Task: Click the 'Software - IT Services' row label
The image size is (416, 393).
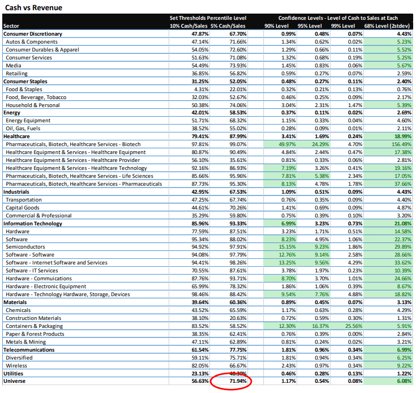Action: (32, 271)
